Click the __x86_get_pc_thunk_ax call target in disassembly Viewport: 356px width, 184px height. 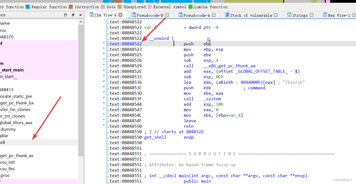pos(229,66)
